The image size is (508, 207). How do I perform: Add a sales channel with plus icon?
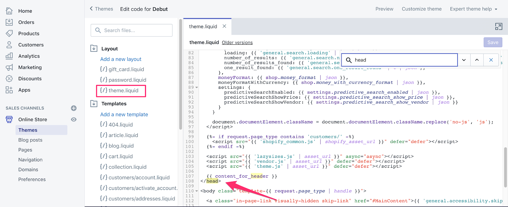click(x=74, y=108)
